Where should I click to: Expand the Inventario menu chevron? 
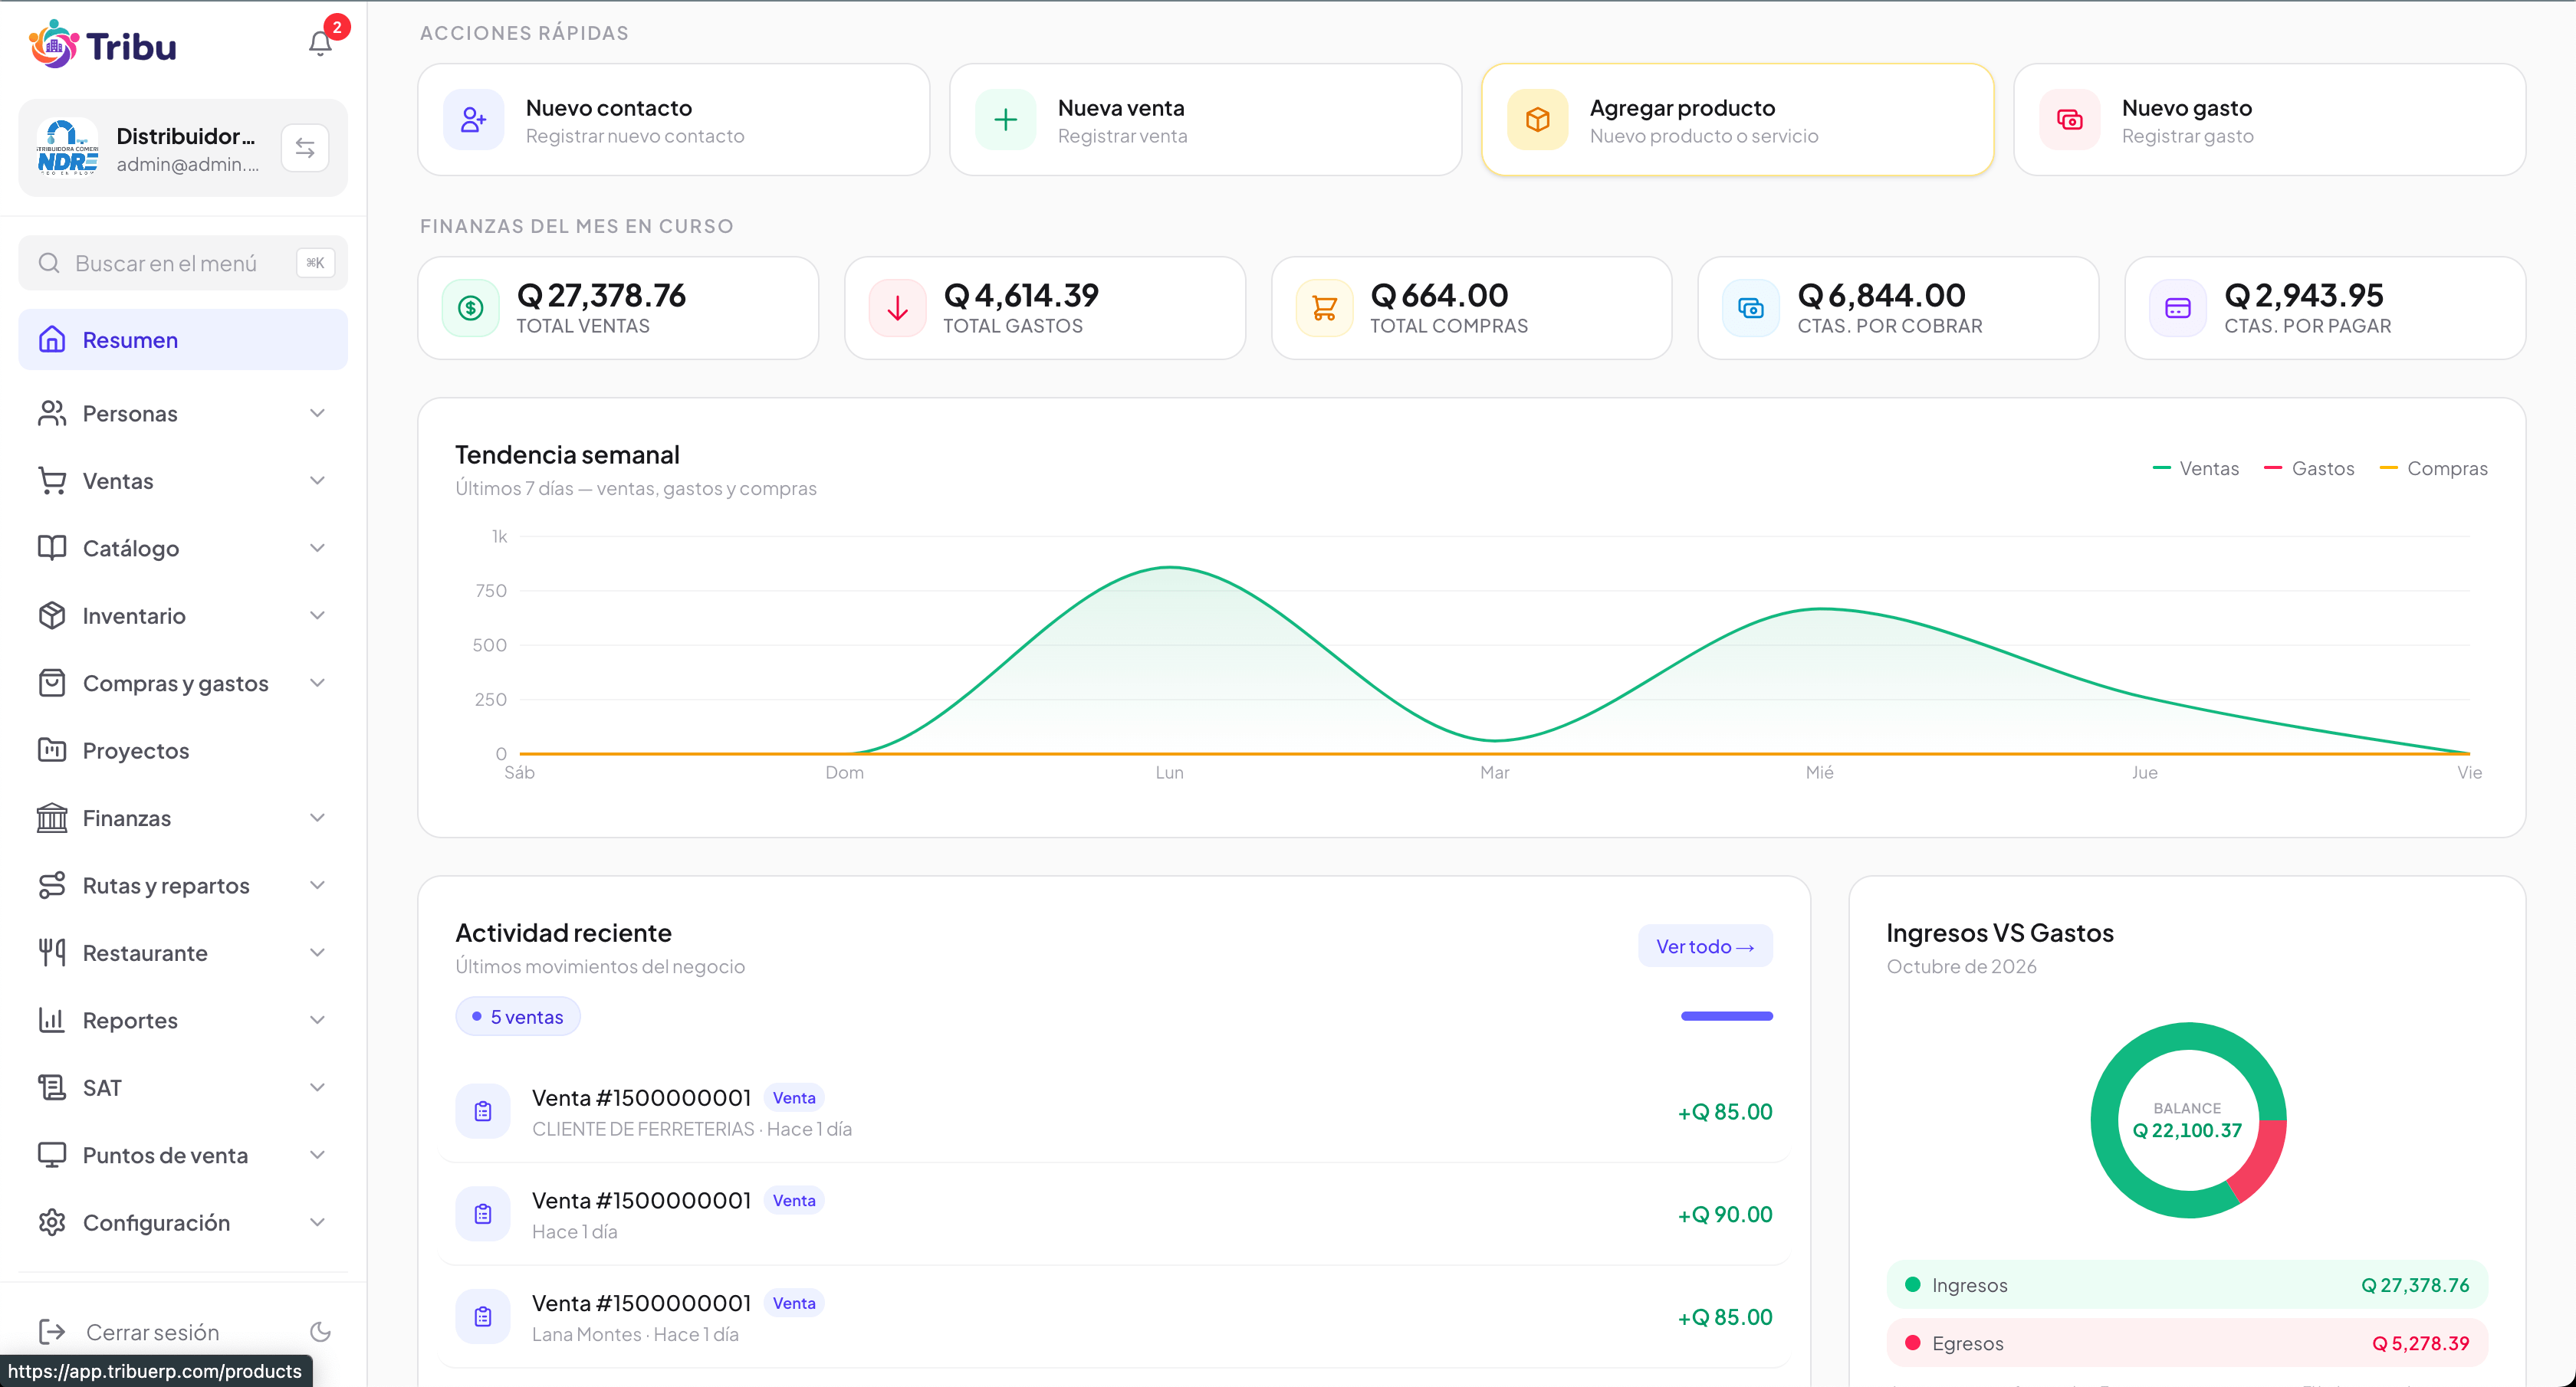(x=317, y=615)
